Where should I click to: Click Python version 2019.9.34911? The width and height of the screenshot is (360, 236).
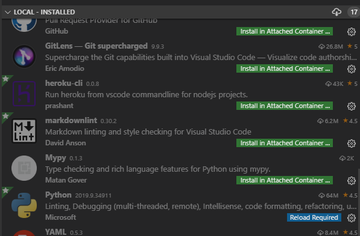click(x=93, y=196)
